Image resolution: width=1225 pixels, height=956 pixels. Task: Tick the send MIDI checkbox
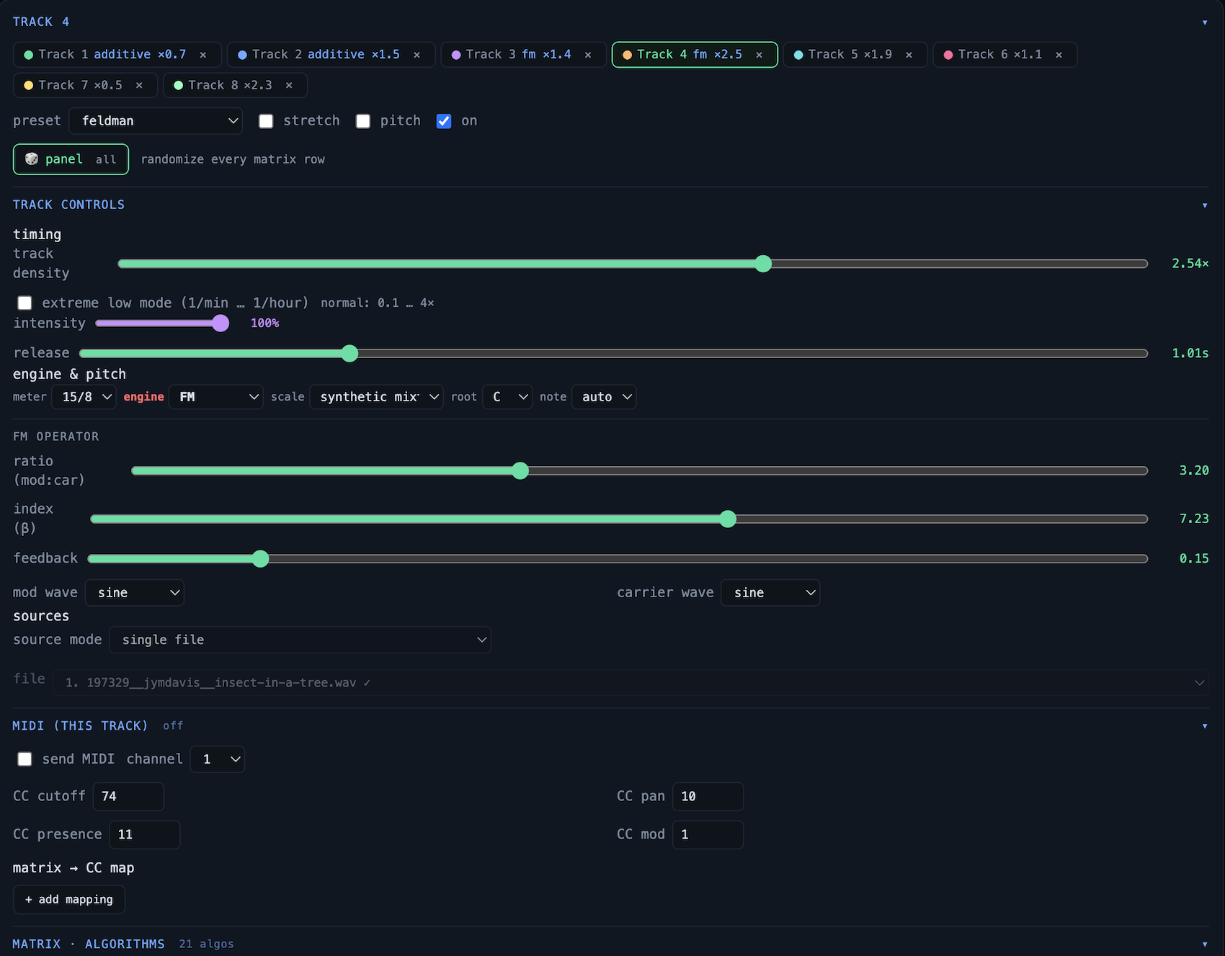pos(24,759)
